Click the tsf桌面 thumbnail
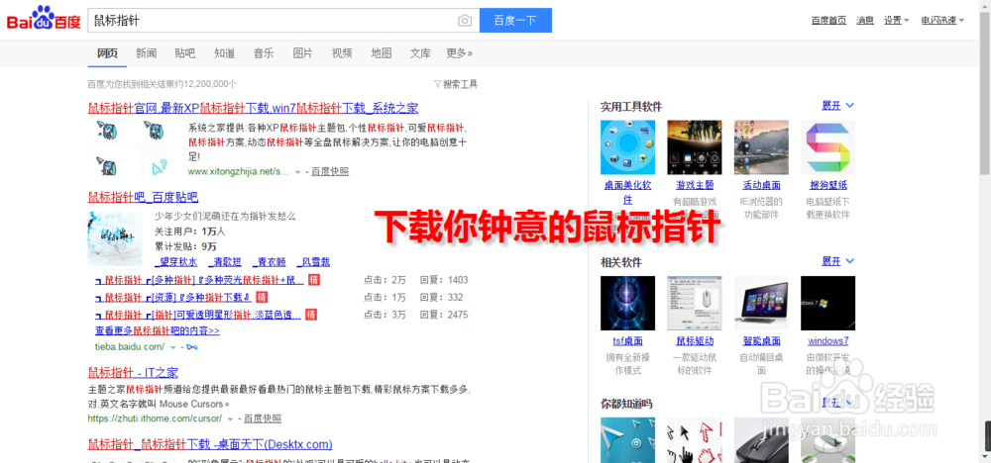The width and height of the screenshot is (991, 463). click(627, 304)
